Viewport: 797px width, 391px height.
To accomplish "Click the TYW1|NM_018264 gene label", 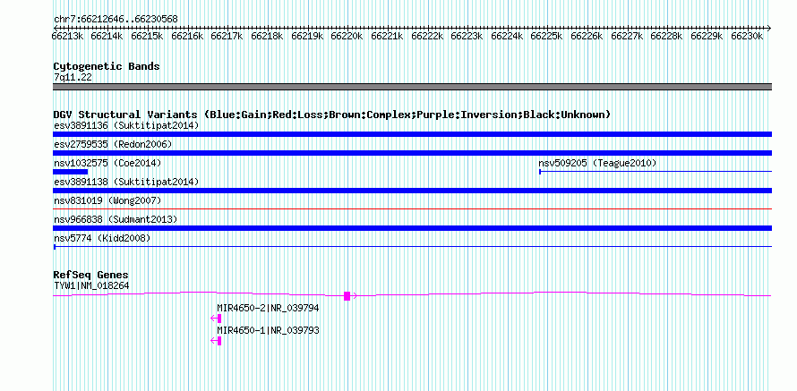I will coord(91,286).
